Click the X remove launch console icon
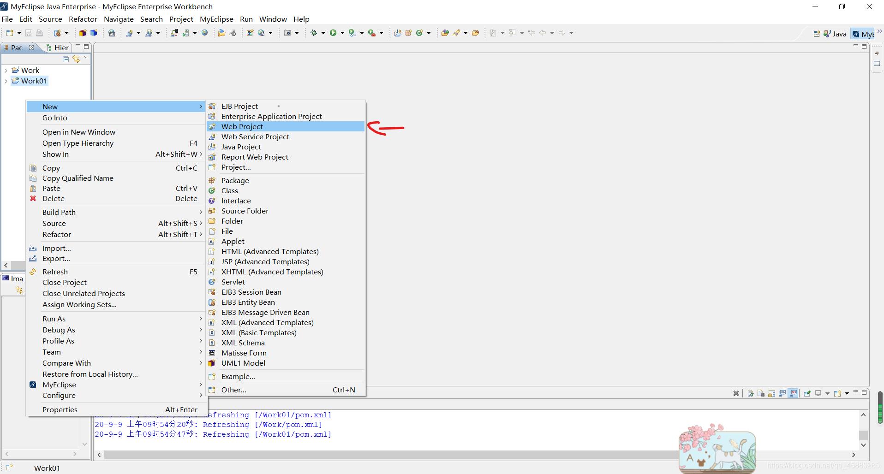 tap(736, 393)
